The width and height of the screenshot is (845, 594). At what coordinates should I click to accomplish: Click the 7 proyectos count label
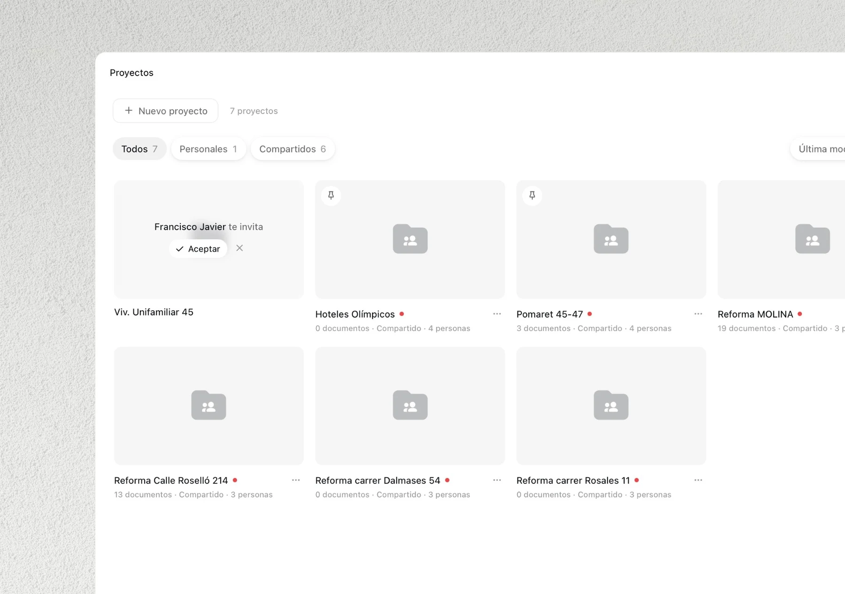pyautogui.click(x=254, y=111)
